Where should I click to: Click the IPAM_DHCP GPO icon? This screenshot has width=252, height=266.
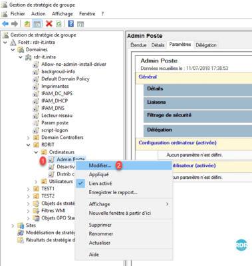[36, 101]
